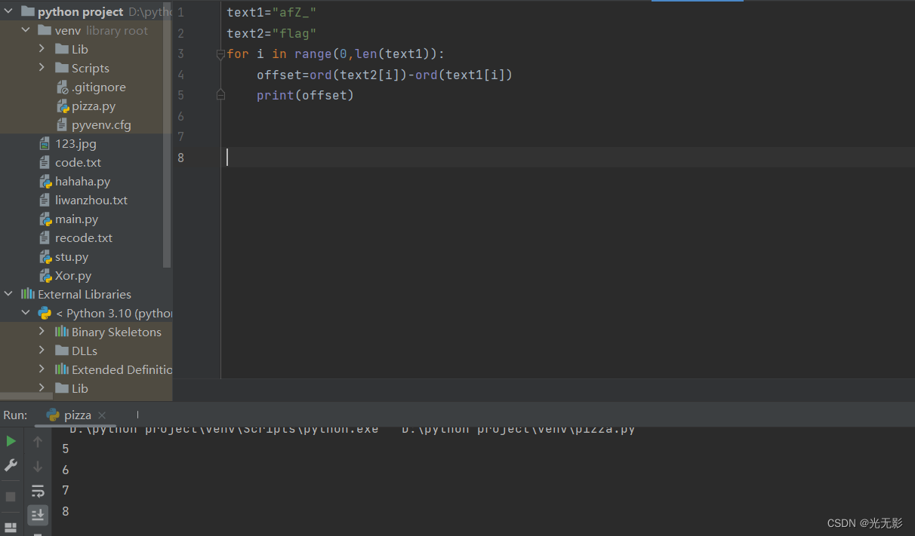The height and width of the screenshot is (536, 915).
Task: Click console output value 5
Action: [66, 449]
